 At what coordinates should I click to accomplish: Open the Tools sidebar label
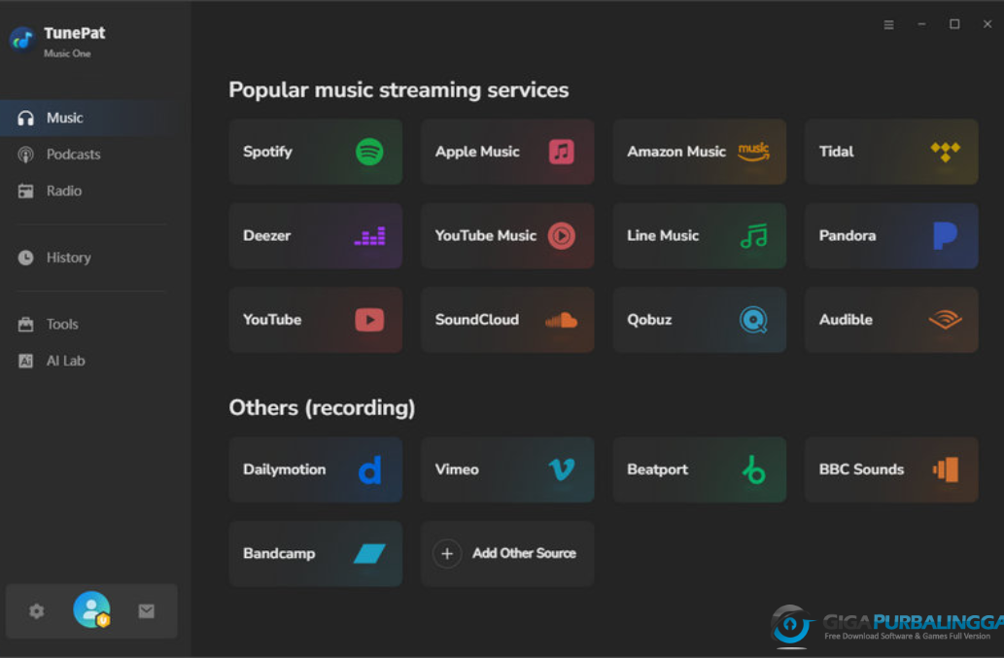click(62, 325)
